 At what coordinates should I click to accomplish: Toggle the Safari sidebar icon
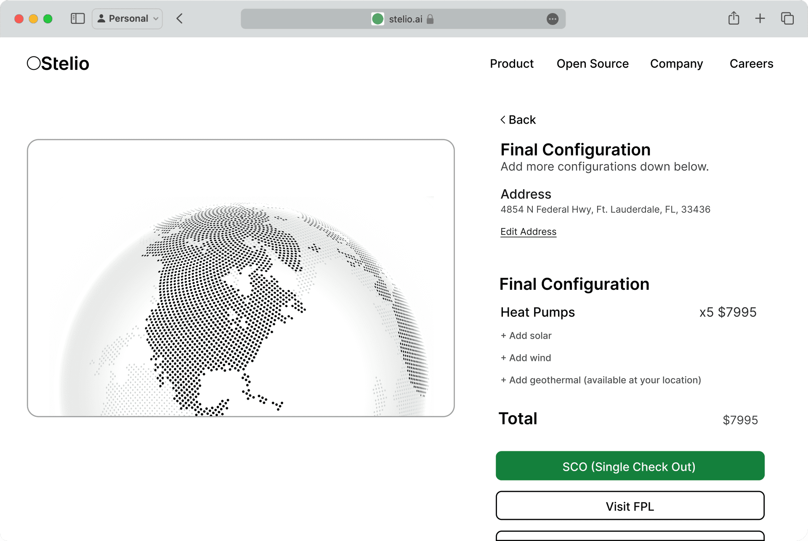tap(78, 19)
